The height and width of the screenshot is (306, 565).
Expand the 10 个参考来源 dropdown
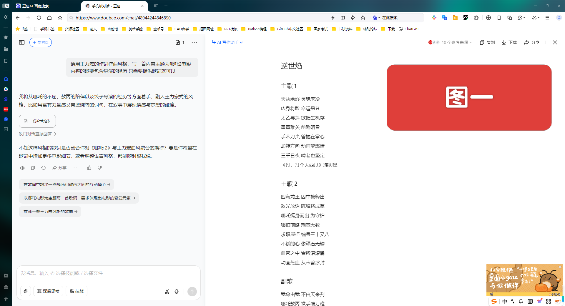click(x=450, y=42)
